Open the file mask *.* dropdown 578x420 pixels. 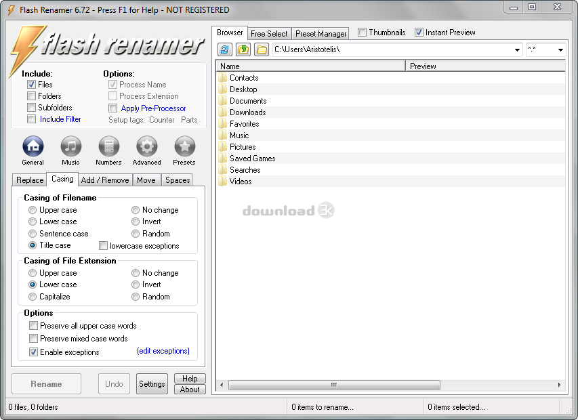[560, 49]
